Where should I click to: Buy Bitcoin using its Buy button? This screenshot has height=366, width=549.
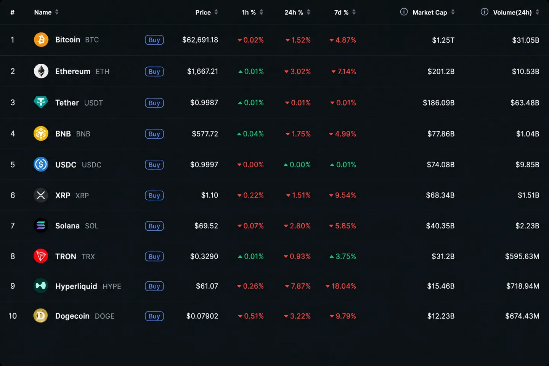(154, 40)
